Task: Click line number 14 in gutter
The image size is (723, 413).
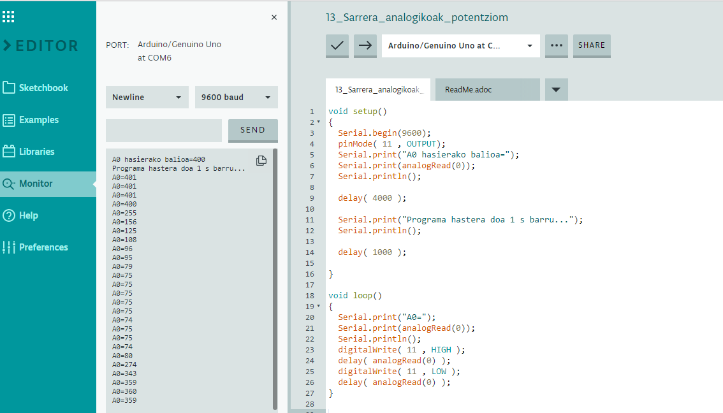Action: pyautogui.click(x=309, y=252)
